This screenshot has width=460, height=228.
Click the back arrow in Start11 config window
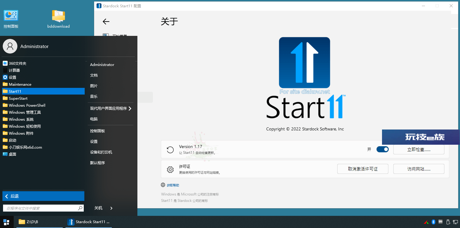coord(106,22)
